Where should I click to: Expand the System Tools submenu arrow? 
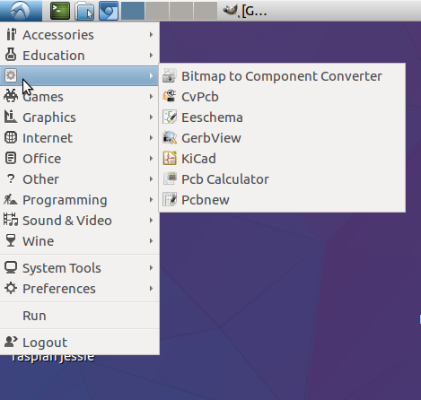[x=151, y=268]
